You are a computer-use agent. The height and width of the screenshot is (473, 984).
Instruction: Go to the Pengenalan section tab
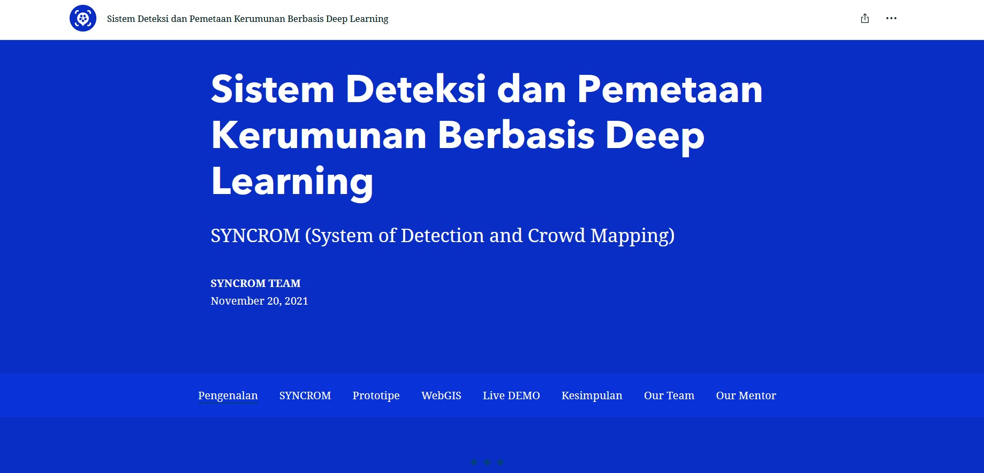click(x=228, y=396)
